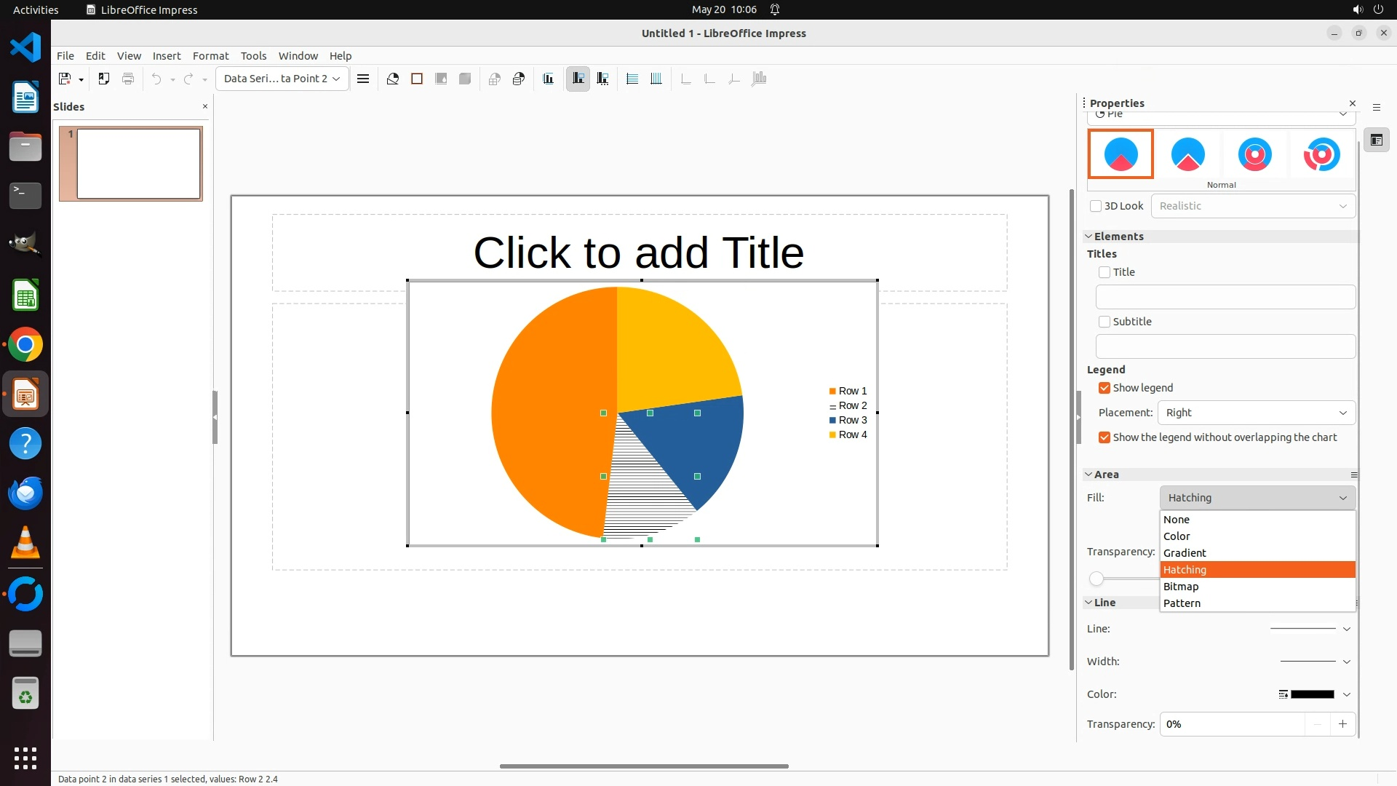Select the Exploded Pie chart subtype
1397x786 pixels.
click(x=1187, y=154)
